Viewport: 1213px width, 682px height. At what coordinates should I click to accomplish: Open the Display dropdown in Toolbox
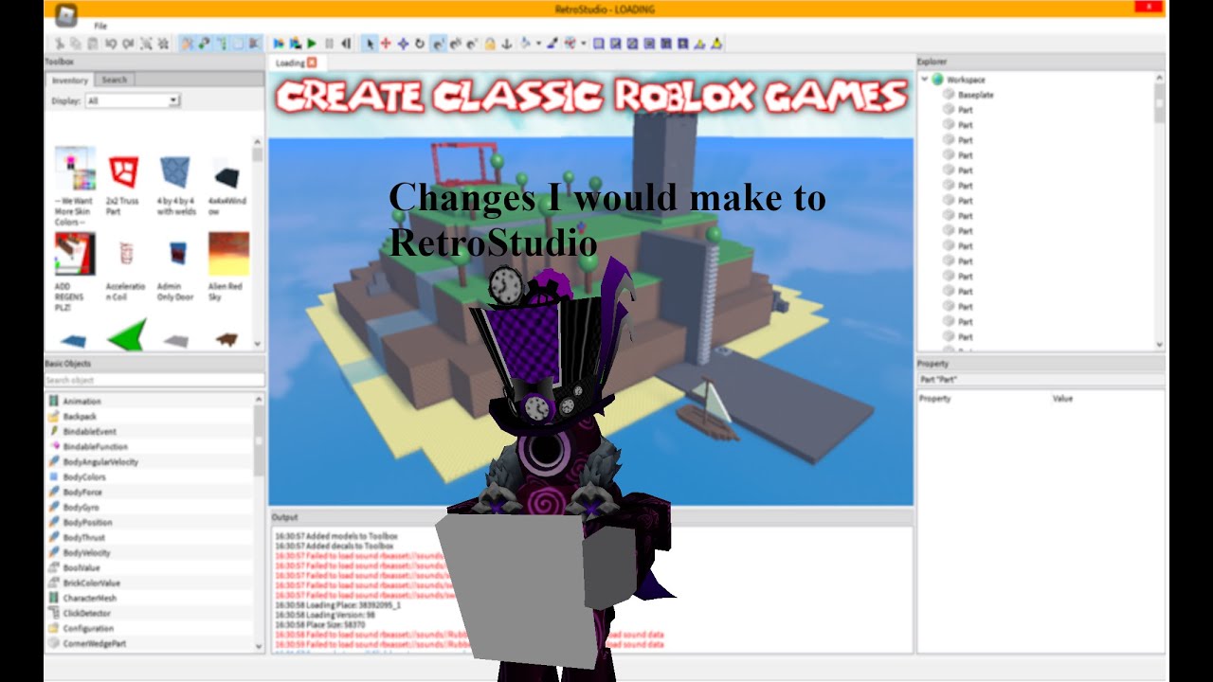pos(132,100)
